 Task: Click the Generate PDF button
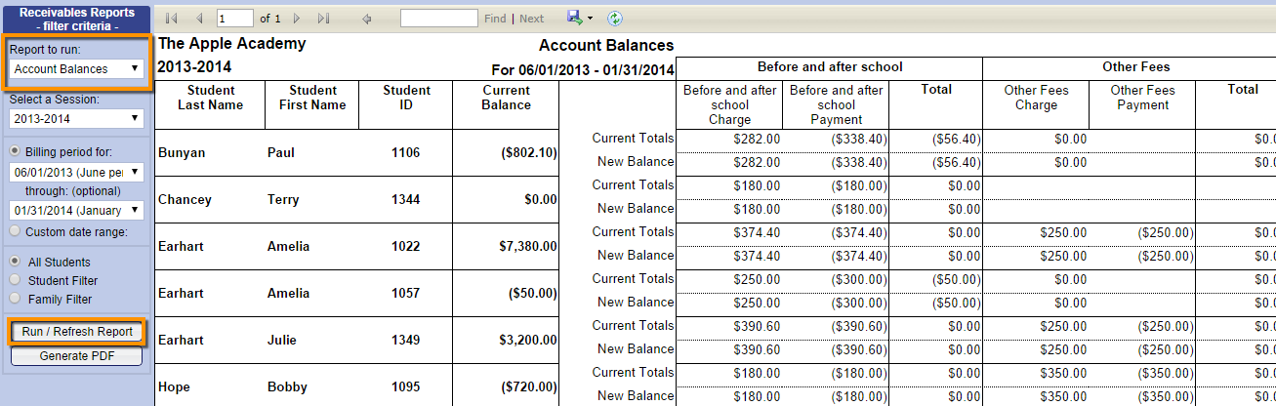click(x=77, y=356)
